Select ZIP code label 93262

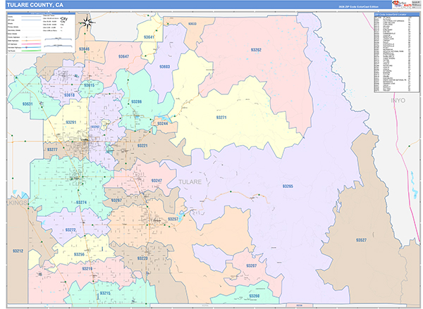click(x=256, y=50)
